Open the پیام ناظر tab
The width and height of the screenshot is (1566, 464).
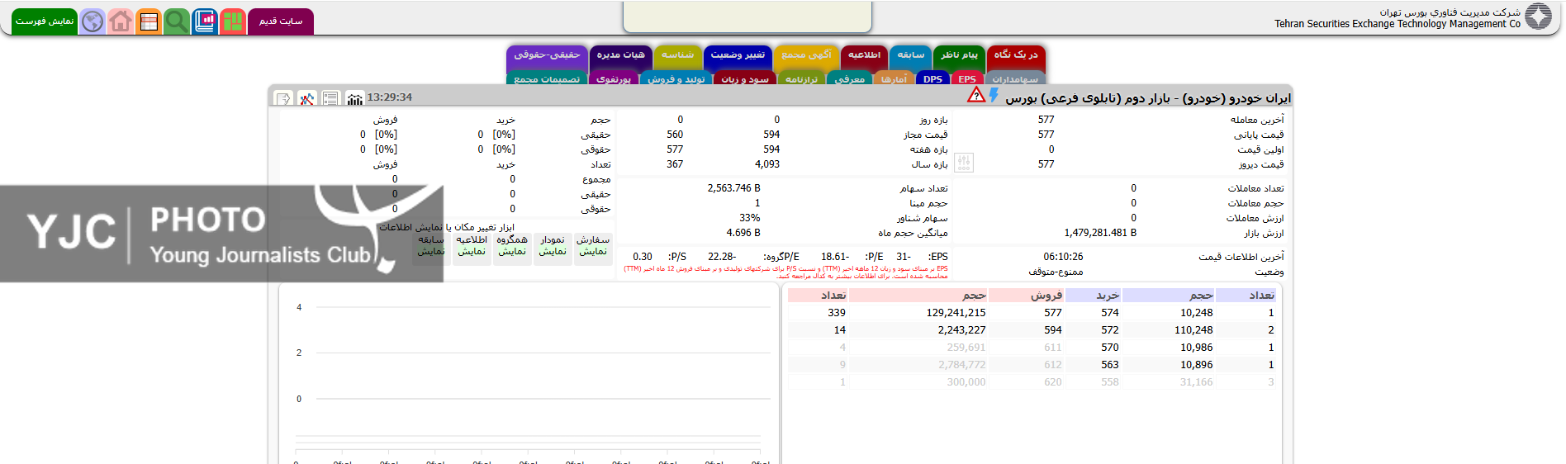tap(959, 57)
